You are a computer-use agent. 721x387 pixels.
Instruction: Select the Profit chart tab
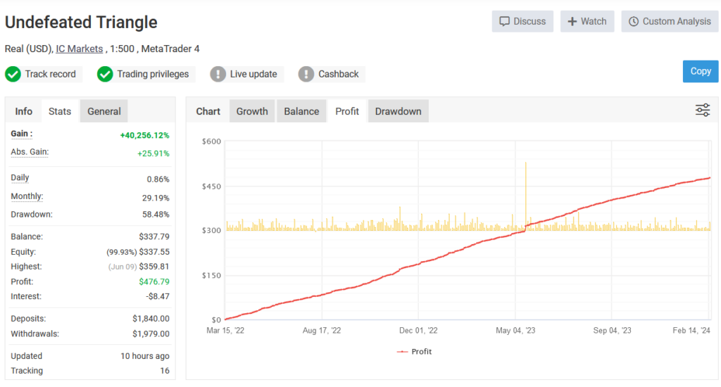[347, 111]
